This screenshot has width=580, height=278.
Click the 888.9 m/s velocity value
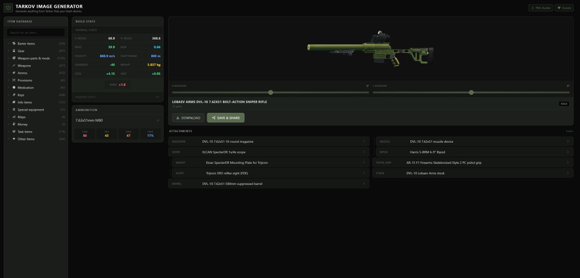click(x=108, y=56)
